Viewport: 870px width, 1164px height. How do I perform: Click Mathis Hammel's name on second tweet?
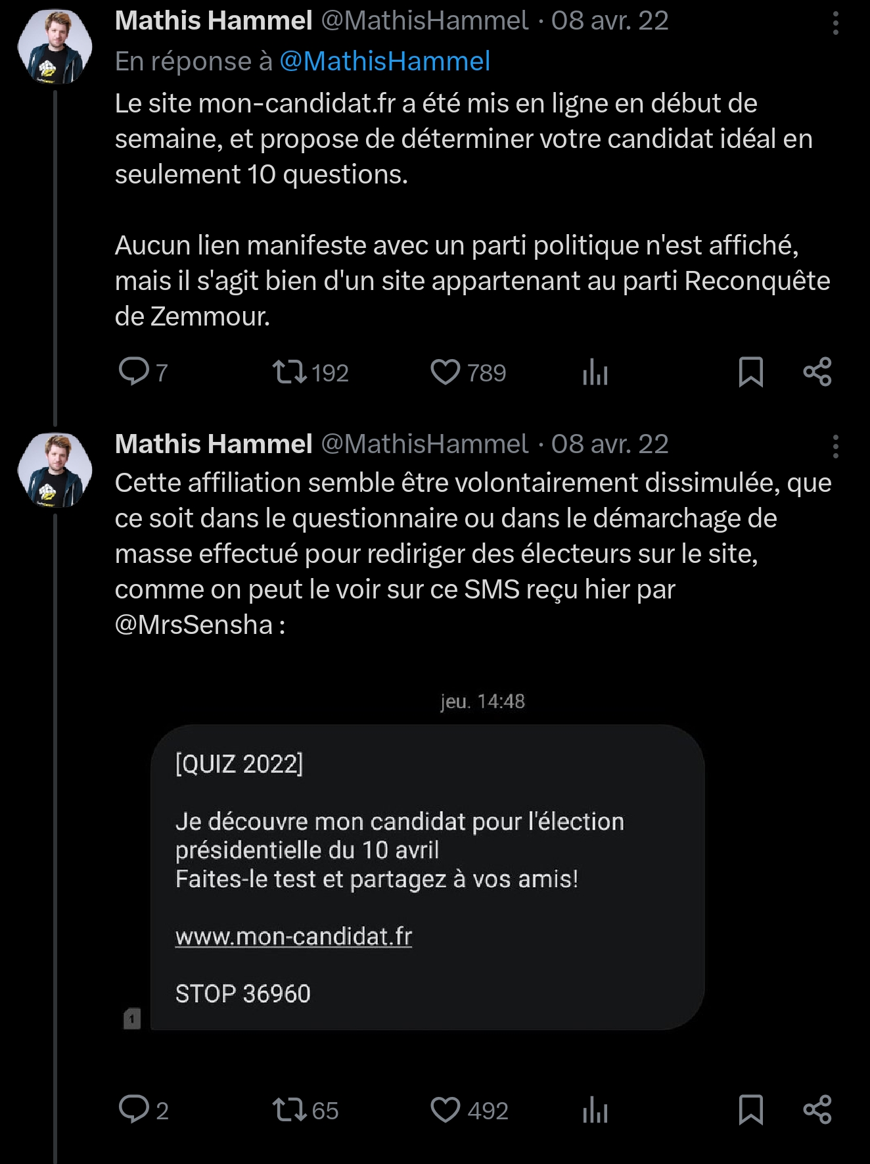(214, 445)
